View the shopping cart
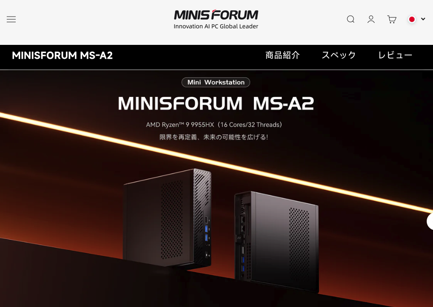This screenshot has width=433, height=307. [392, 19]
